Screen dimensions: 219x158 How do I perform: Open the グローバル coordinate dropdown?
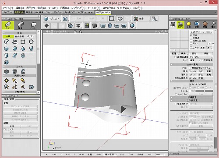pos(201,57)
